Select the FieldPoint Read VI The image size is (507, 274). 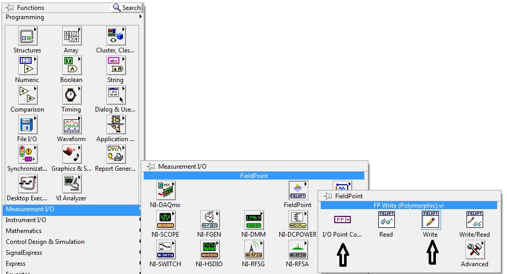[x=387, y=220]
